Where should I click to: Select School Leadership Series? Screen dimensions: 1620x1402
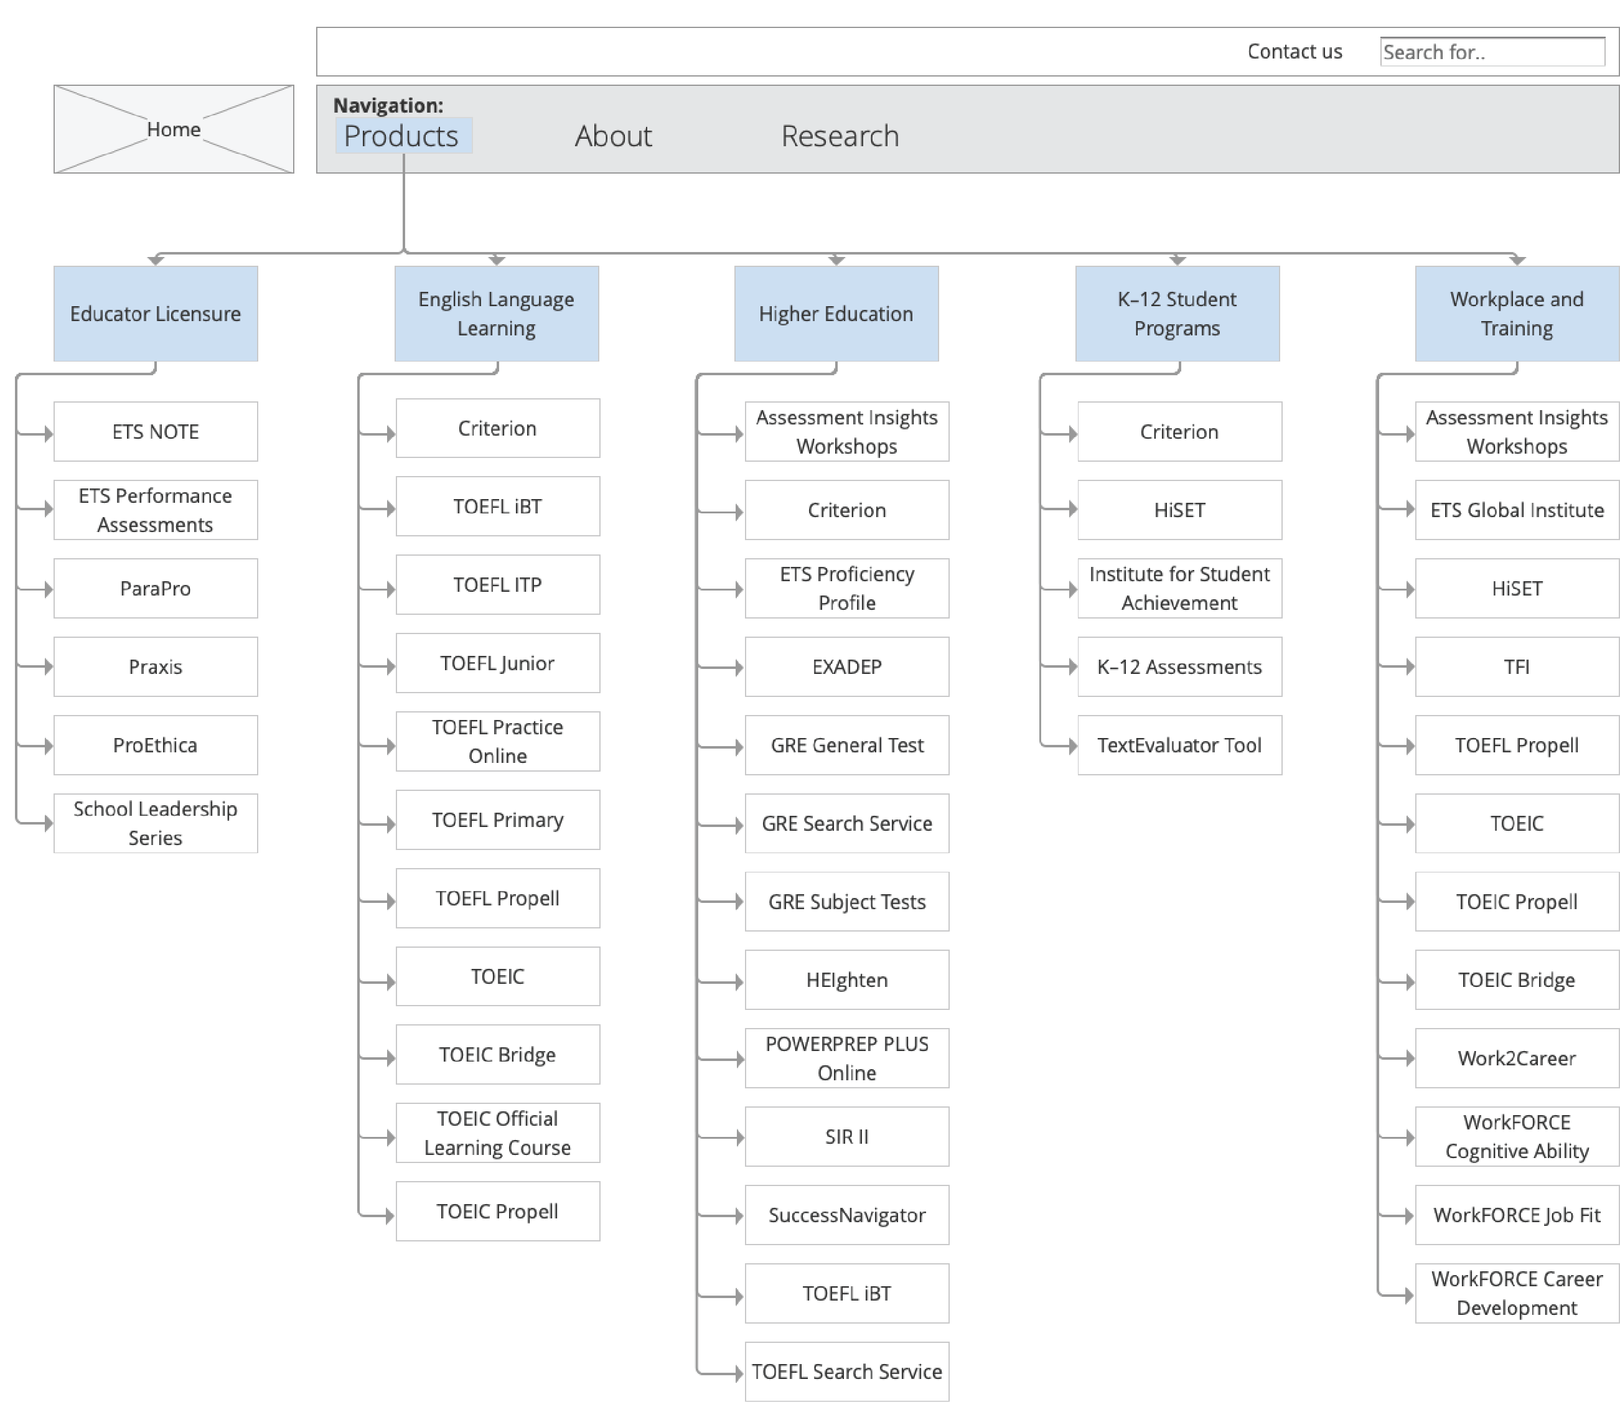tap(155, 823)
